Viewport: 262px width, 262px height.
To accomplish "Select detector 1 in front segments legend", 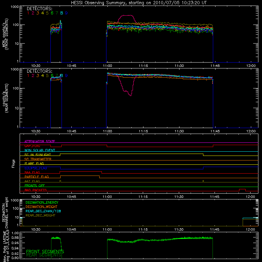I will tap(28, 13).
